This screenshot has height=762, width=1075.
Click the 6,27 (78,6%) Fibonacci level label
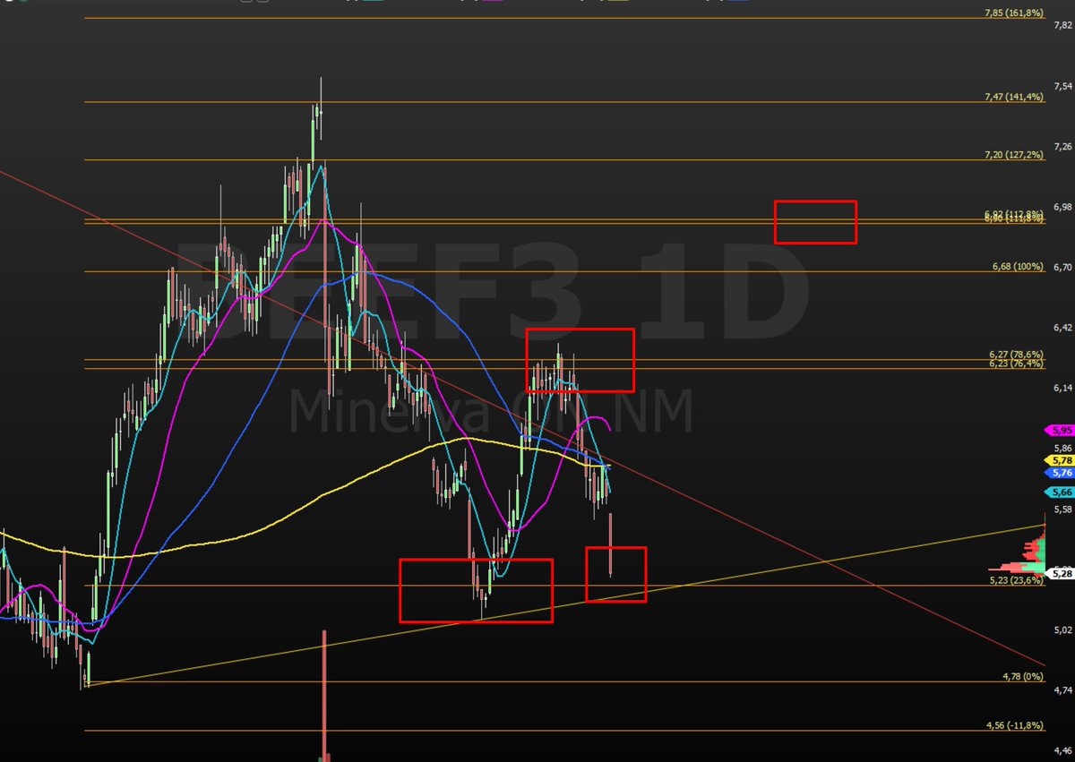tap(1016, 355)
